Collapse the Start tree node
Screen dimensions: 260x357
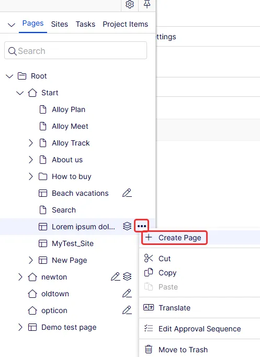pyautogui.click(x=20, y=93)
